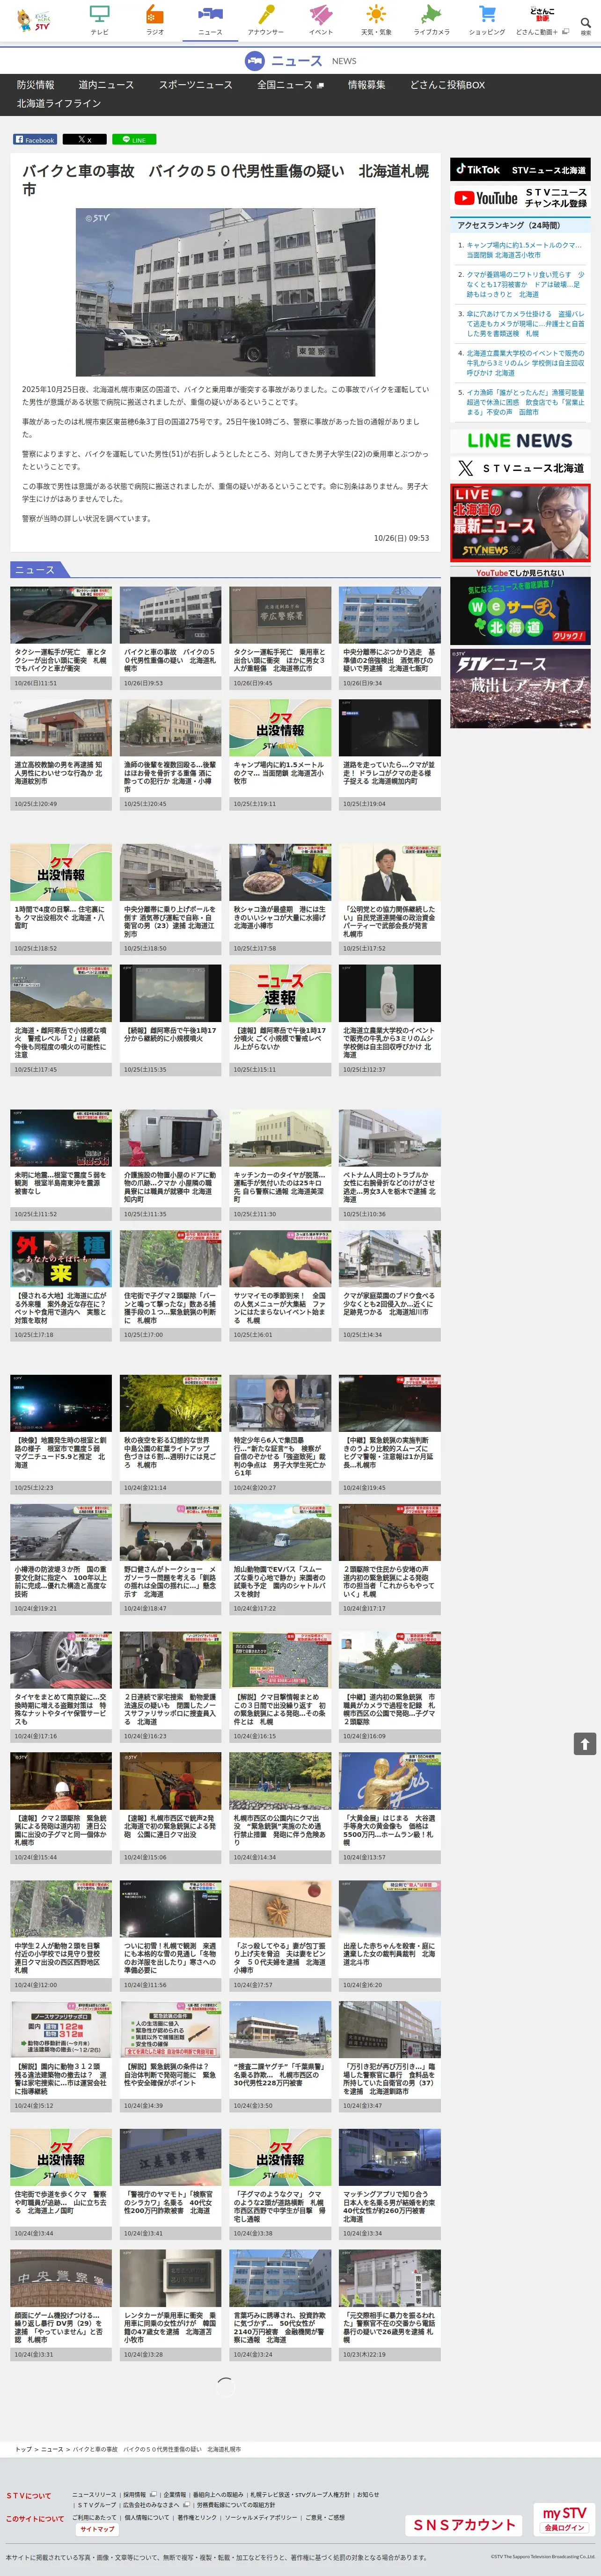601x2576 pixels.
Task: Click the back-to-top arrow button
Action: click(x=585, y=1743)
